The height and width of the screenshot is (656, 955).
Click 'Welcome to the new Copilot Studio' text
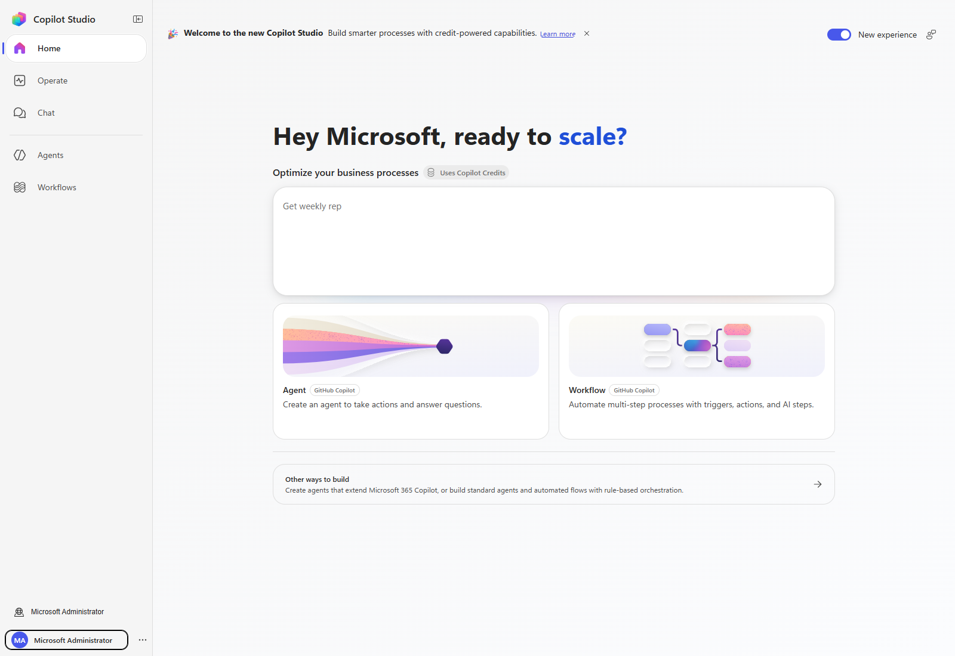(x=253, y=33)
